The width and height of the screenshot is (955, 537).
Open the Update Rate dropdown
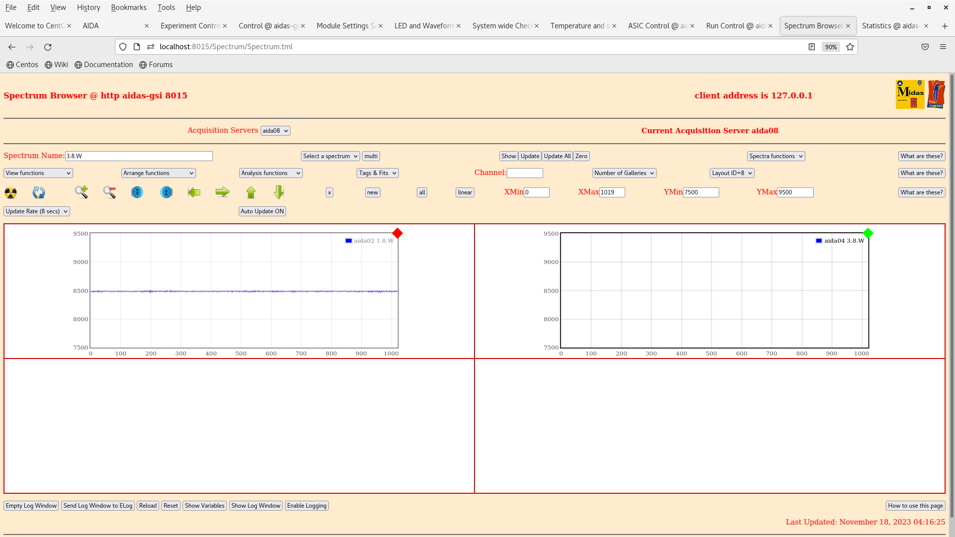tap(37, 211)
